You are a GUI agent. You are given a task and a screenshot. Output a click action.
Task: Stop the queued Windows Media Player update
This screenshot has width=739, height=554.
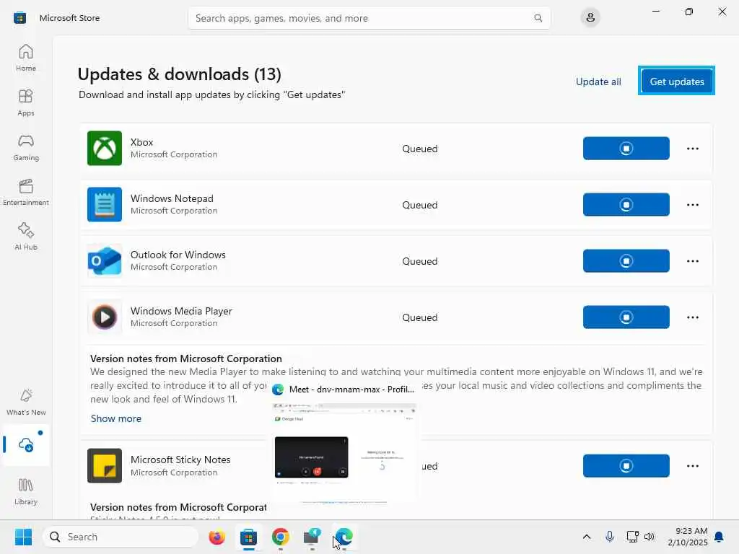pos(626,317)
